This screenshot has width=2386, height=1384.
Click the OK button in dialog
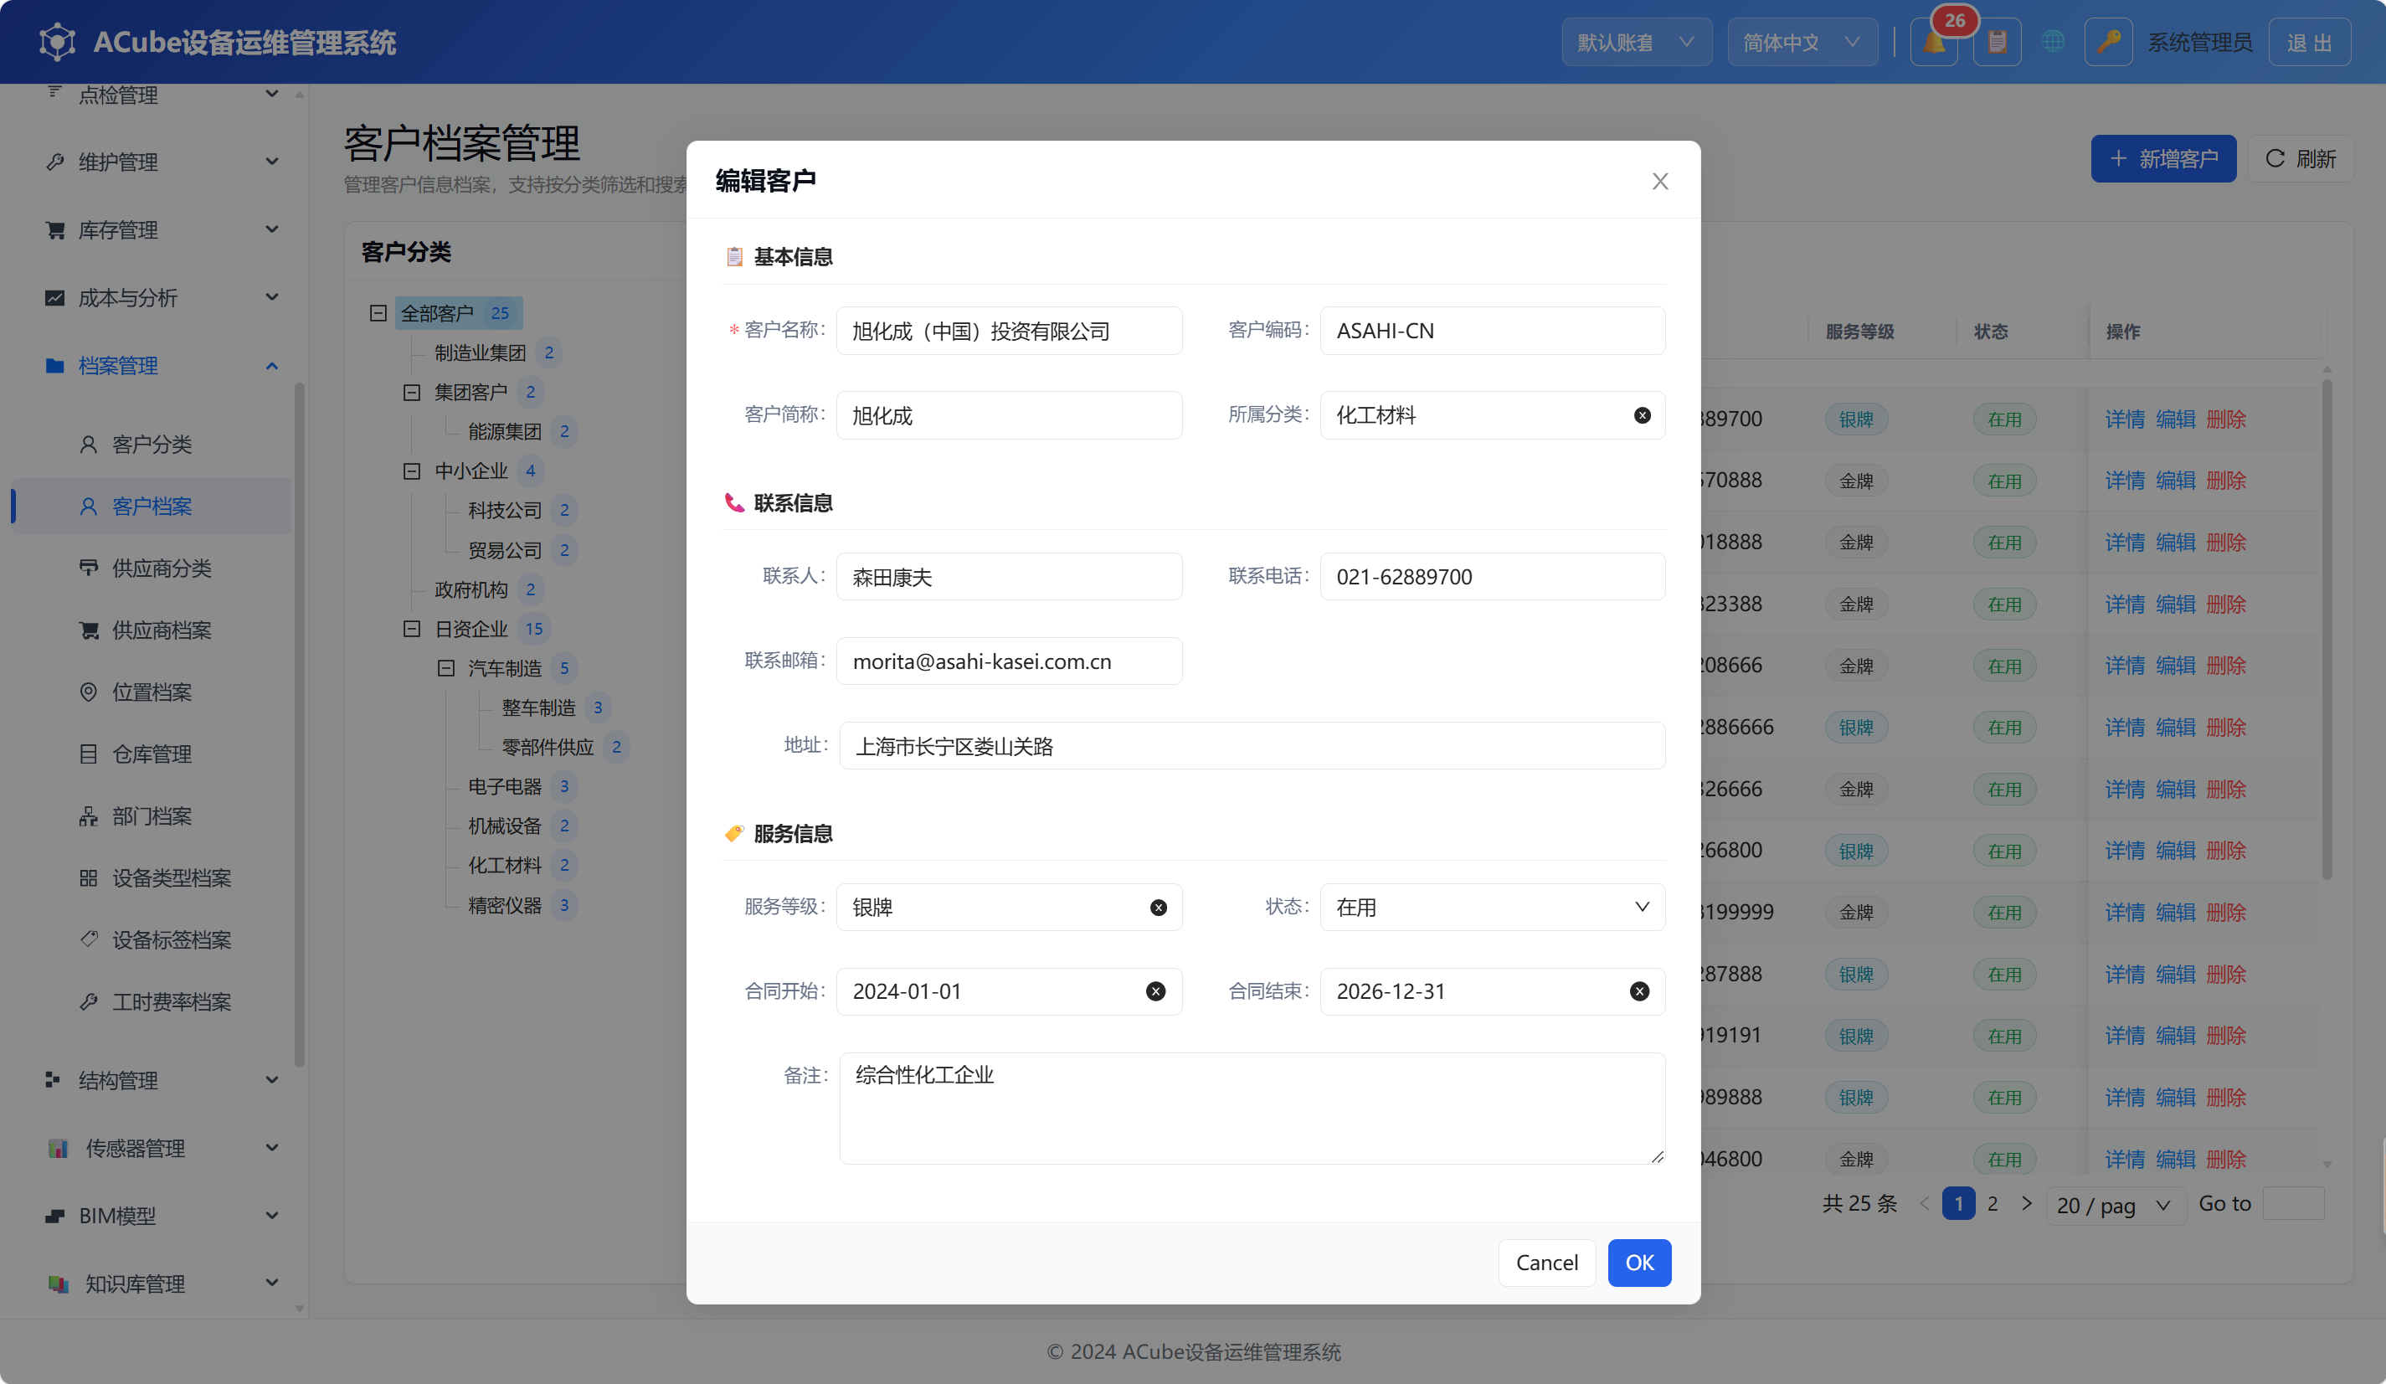click(x=1639, y=1263)
